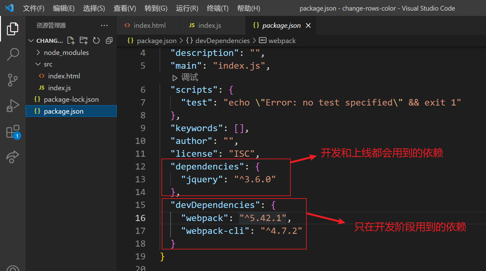Image resolution: width=486 pixels, height=271 pixels.
Task: Click the "test" script key
Action: click(197, 103)
